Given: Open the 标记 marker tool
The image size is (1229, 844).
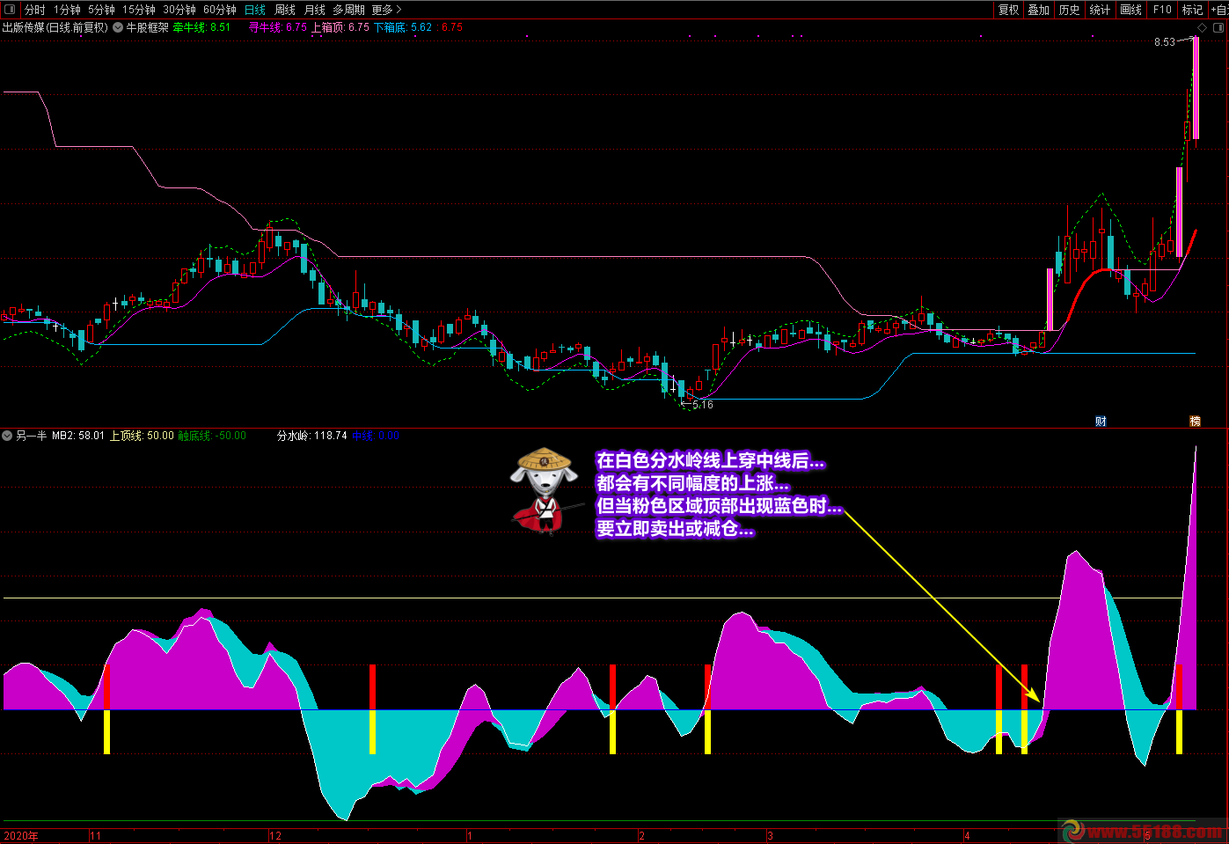Looking at the screenshot, I should [1192, 10].
